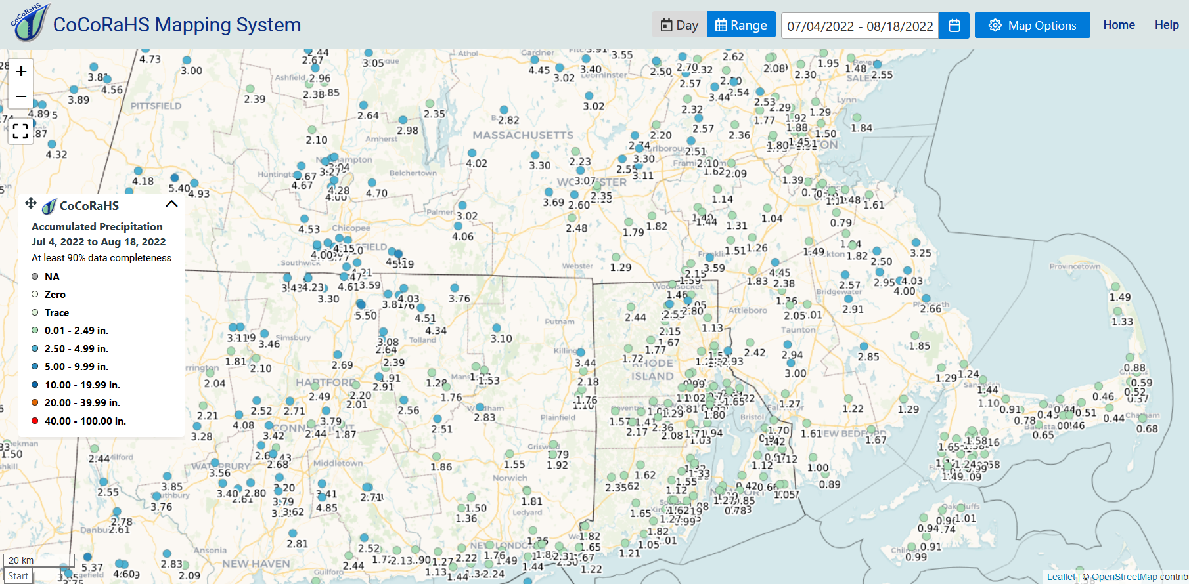Click the date range field 07/04/2022 - 08/18/2022
The width and height of the screenshot is (1189, 584).
click(860, 26)
